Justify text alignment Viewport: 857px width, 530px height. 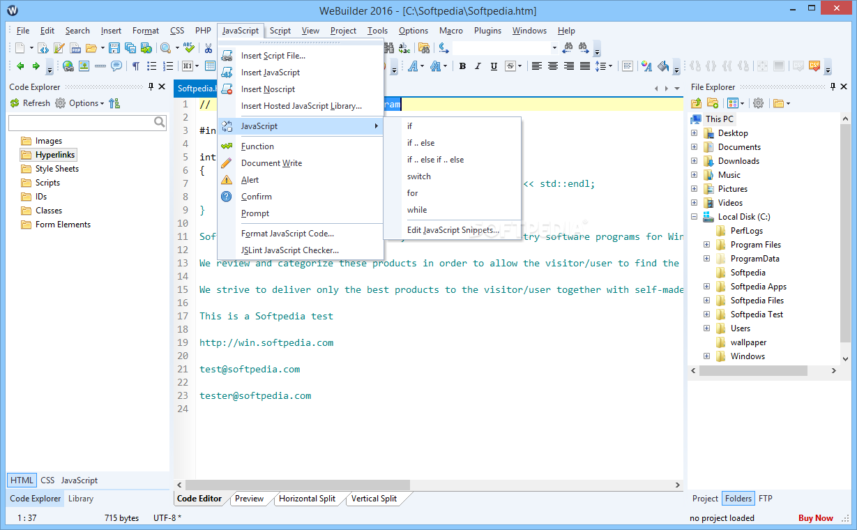pyautogui.click(x=585, y=66)
